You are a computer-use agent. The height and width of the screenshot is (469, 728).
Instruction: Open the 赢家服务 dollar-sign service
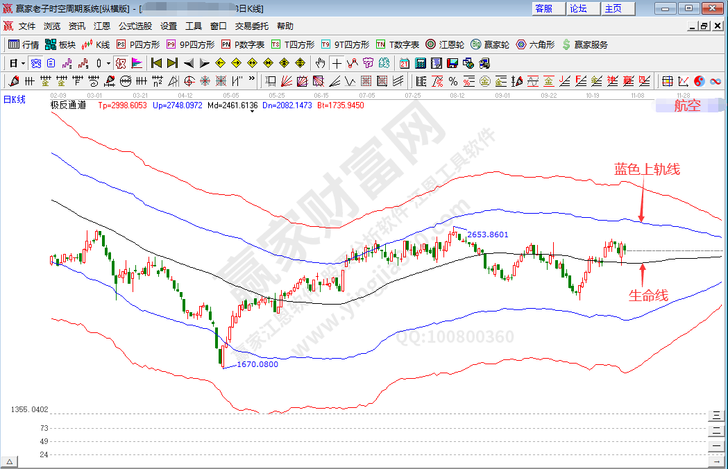pyautogui.click(x=584, y=44)
